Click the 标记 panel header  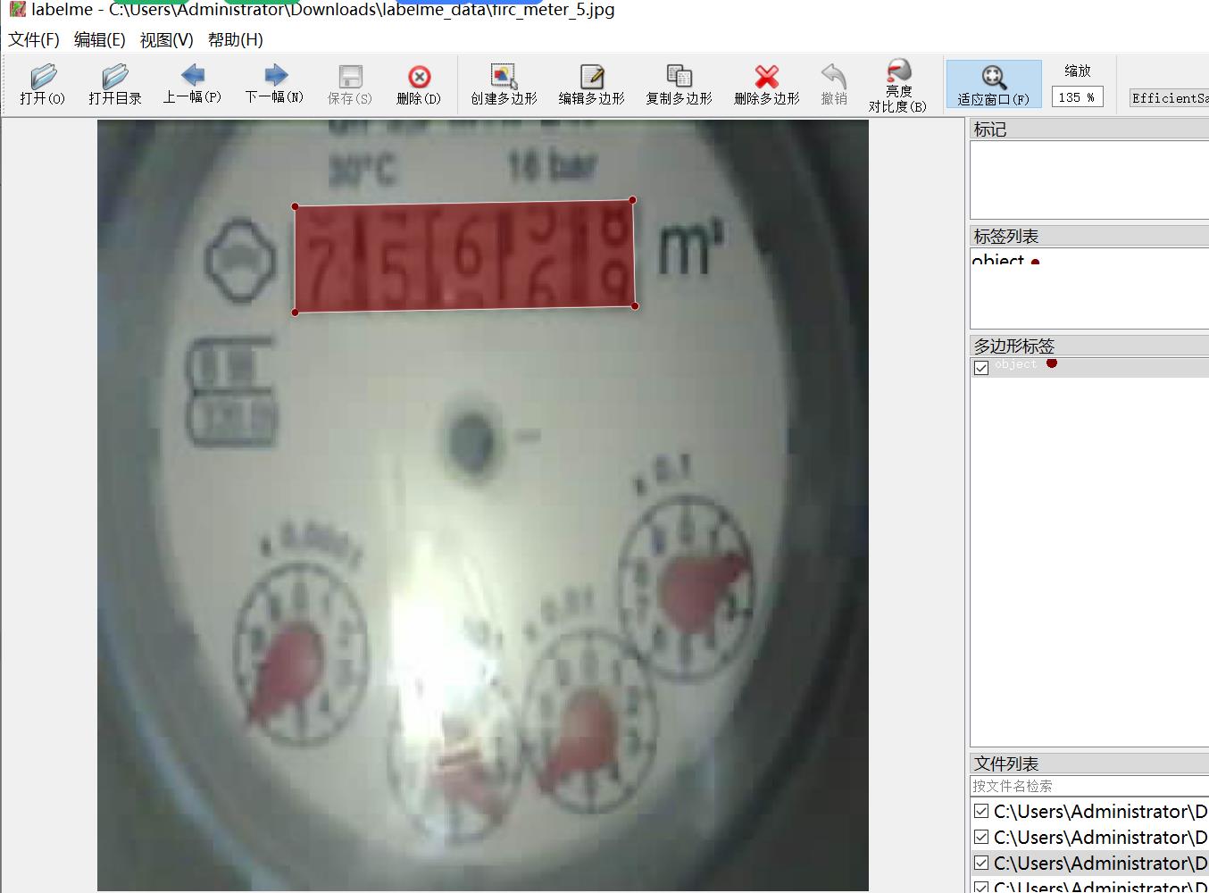click(1089, 129)
